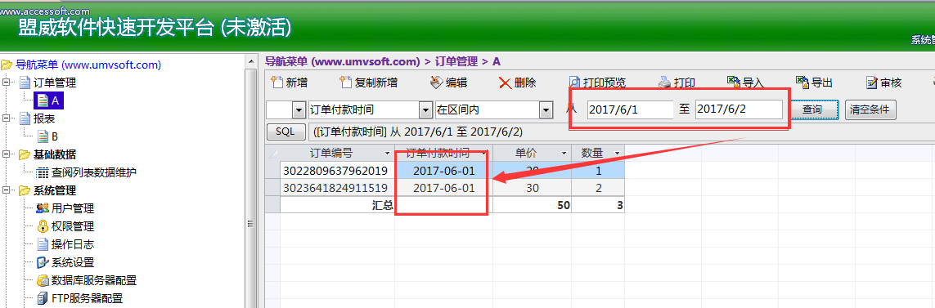The height and width of the screenshot is (308, 935).
Task: Collapse the 订单管理 tree expander
Action: click(7, 83)
